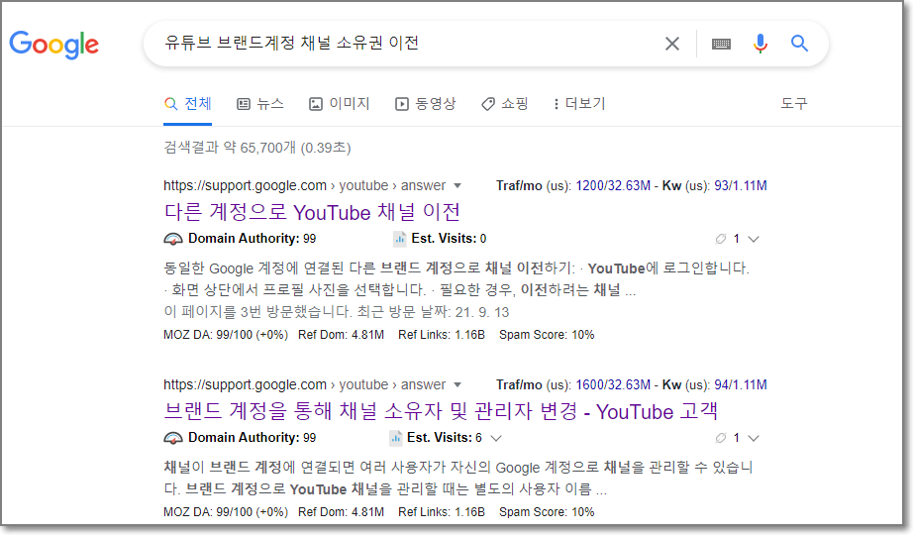913x535 pixels.
Task: Click second result Ref Links: 1.16B
Action: (x=442, y=512)
